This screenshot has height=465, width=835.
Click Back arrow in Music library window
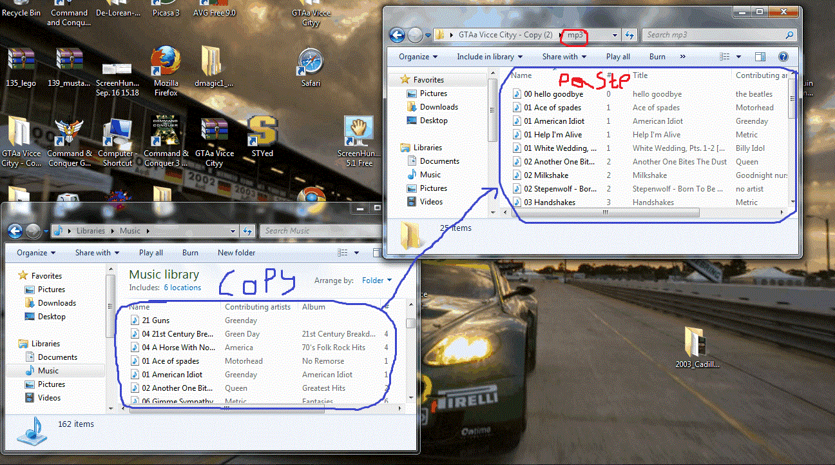[x=15, y=231]
